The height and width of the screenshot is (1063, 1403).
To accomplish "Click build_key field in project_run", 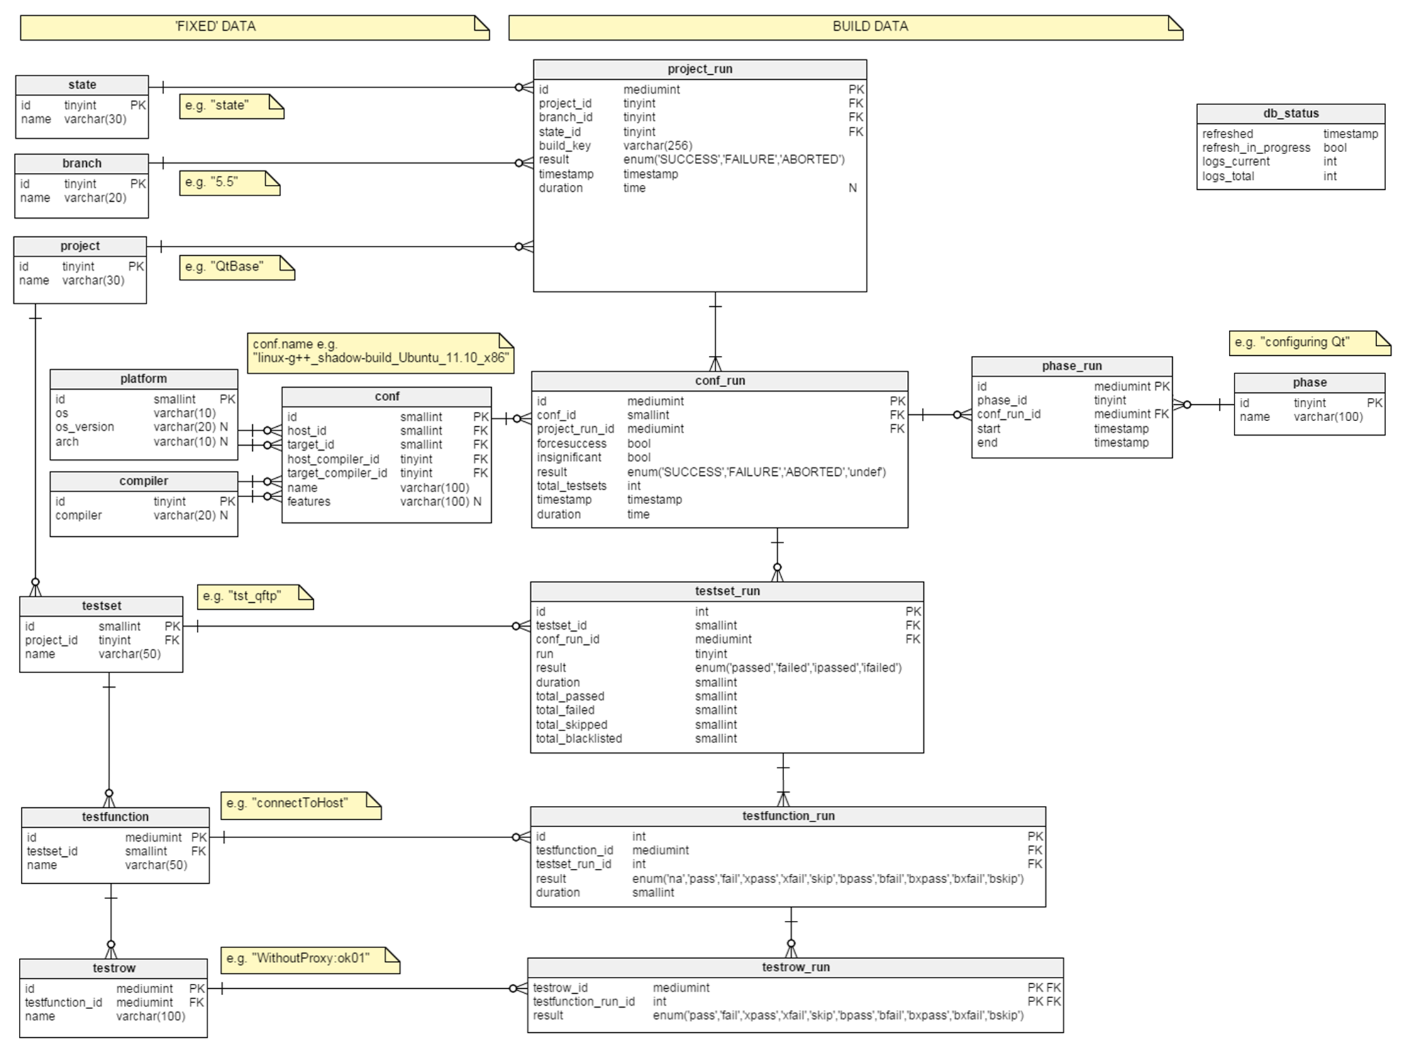I will [x=565, y=146].
